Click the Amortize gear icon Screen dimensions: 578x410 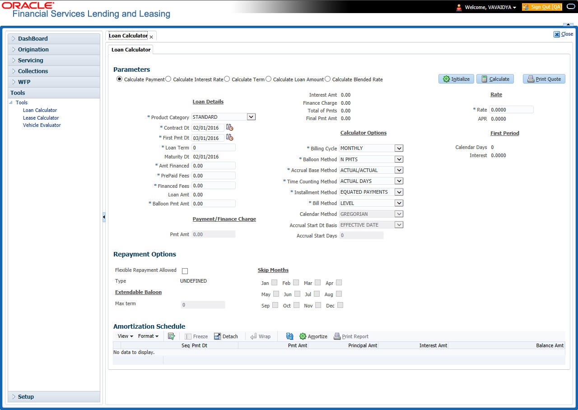(303, 336)
